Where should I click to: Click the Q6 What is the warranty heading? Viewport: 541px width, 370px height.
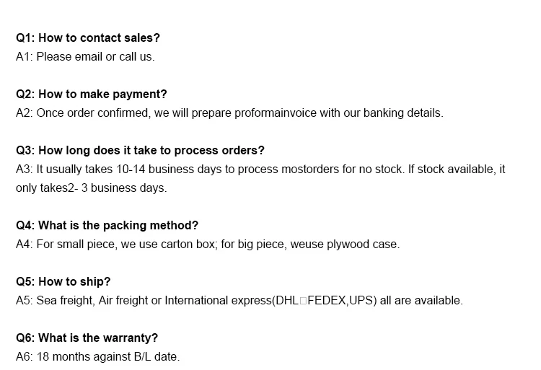(87, 338)
